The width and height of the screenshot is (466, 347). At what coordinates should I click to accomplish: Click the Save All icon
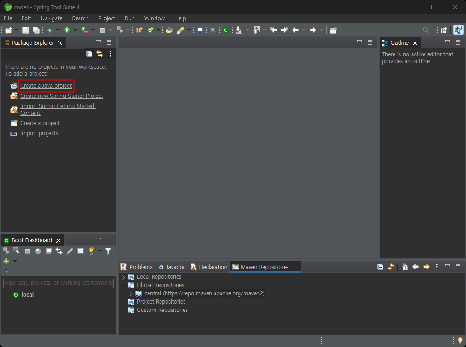click(x=36, y=30)
